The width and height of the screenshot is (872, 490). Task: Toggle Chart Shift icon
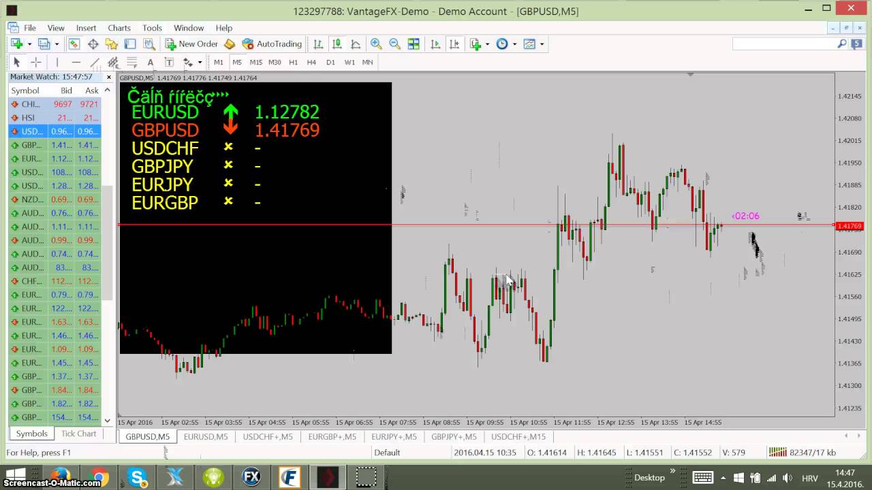454,44
